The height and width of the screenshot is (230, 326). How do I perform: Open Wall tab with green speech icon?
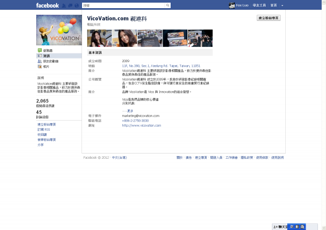click(59, 50)
